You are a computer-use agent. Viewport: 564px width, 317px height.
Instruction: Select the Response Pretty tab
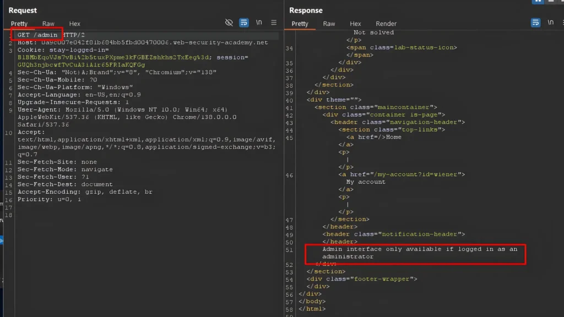click(x=300, y=24)
